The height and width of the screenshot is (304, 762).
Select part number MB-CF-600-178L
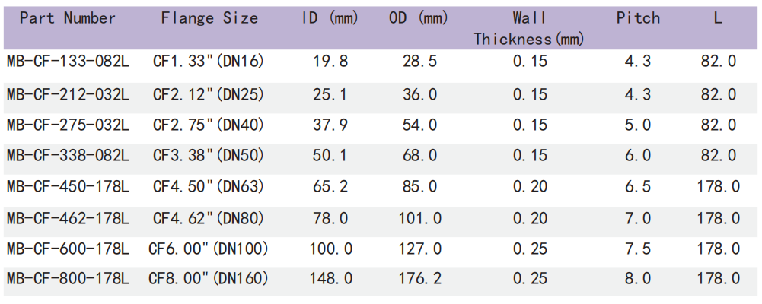point(68,249)
